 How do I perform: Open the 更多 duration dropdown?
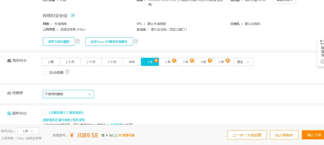click(x=243, y=62)
